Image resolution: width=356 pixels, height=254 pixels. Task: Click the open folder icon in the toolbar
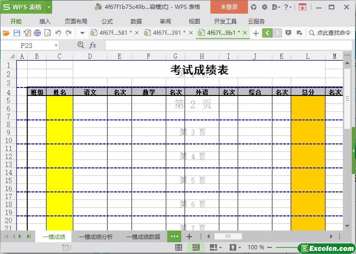pyautogui.click(x=6, y=33)
